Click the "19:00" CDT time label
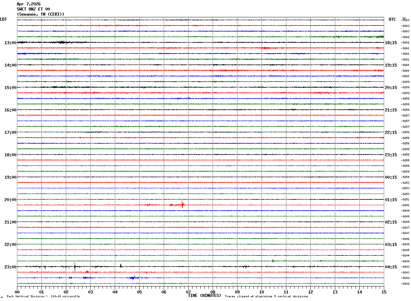Screen dimensions: 411x301 (x=10, y=177)
